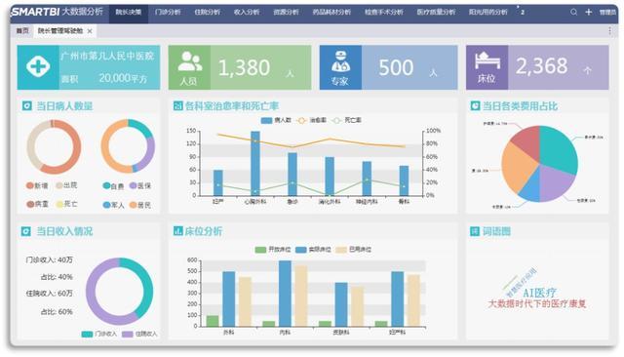Viewport: 624px width, 357px height.
Task: Open the 管理员 user menu
Action: tap(607, 13)
